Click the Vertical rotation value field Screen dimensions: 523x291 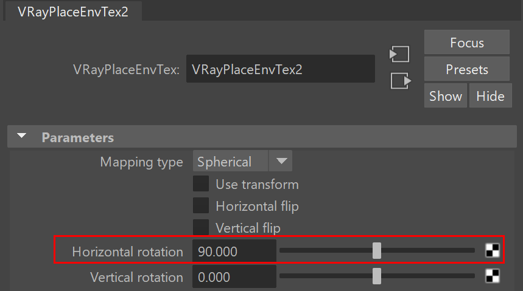click(234, 276)
